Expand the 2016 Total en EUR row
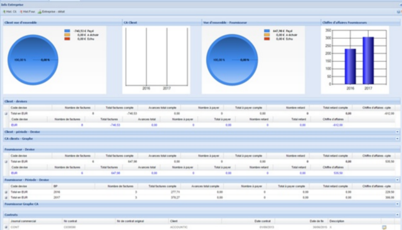402x230 pixels. (6, 192)
